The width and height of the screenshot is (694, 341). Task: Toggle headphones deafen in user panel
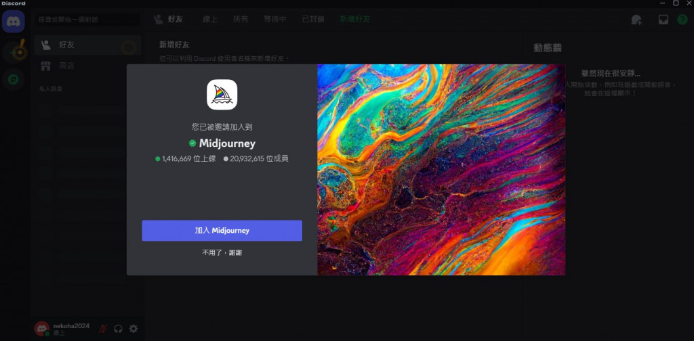click(x=118, y=329)
